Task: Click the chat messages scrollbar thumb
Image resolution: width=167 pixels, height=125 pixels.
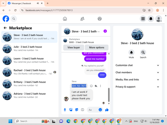Action: click(109, 95)
